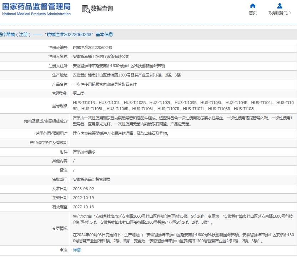Click the 数据查询 magnifier document icon
The width and height of the screenshot is (297, 258).
coord(86,9)
